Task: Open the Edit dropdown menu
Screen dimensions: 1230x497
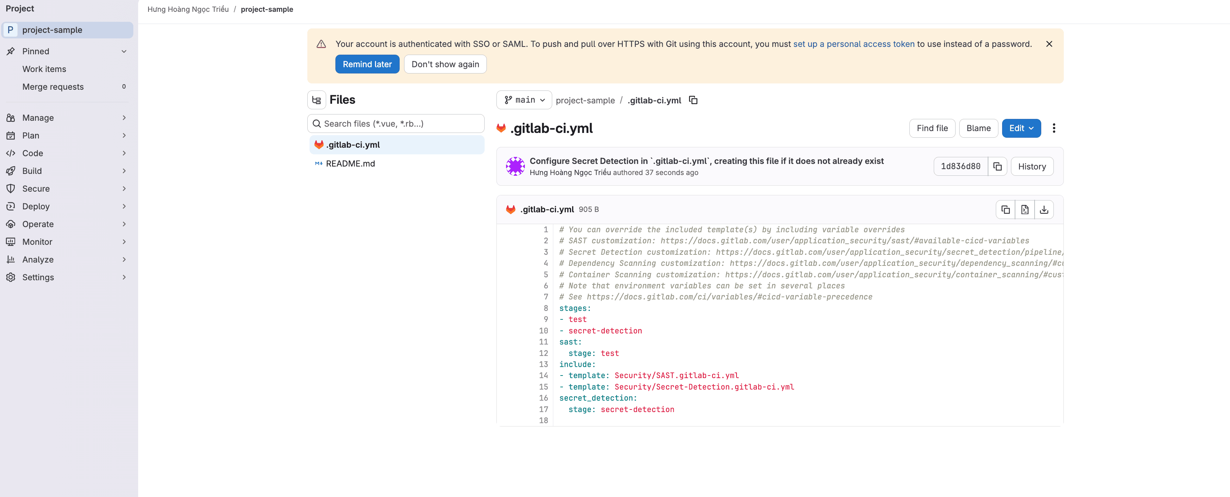Action: tap(1021, 128)
